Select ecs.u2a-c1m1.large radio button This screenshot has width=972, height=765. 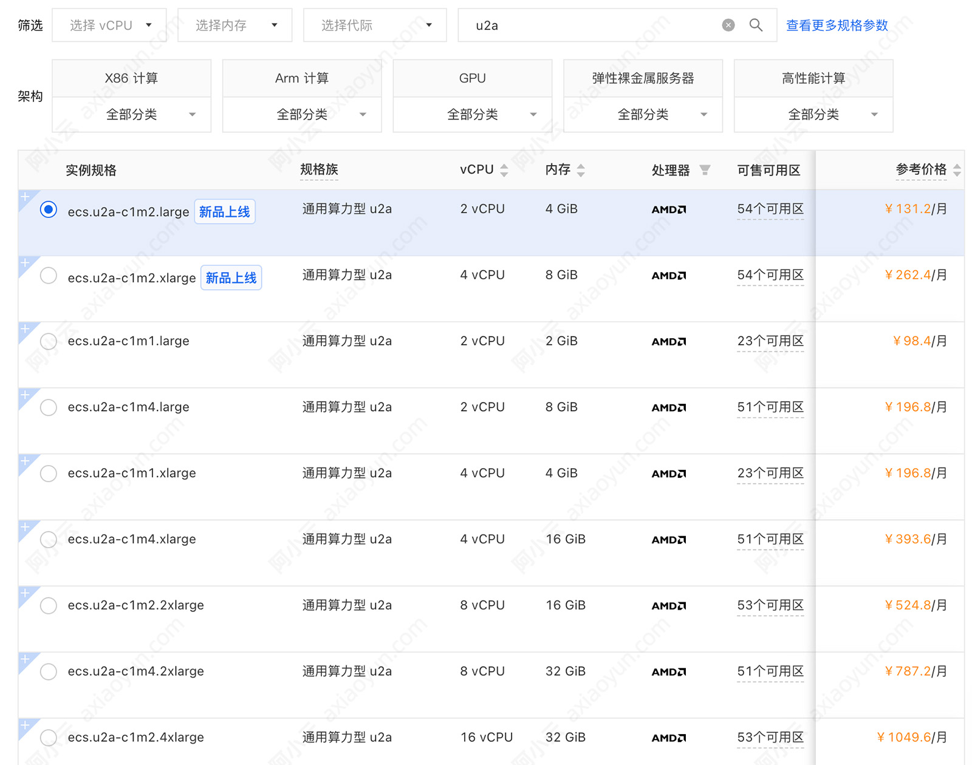point(49,341)
